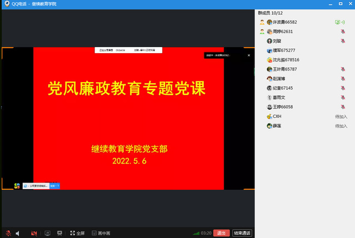Viewport: 355px width, 238px height.
Task: Unmute the microphone in the bottom toolbar
Action: tap(8, 233)
